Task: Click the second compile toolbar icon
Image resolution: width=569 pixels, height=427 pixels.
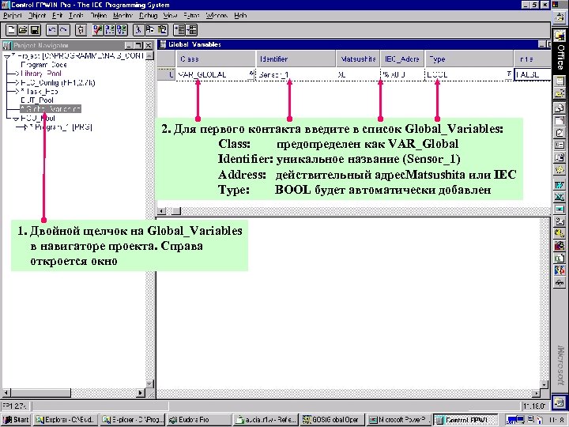Action: coord(110,30)
